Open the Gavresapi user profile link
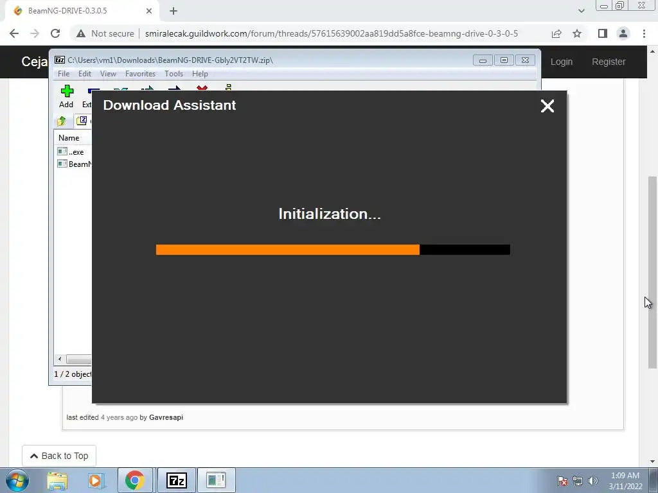 tap(166, 417)
